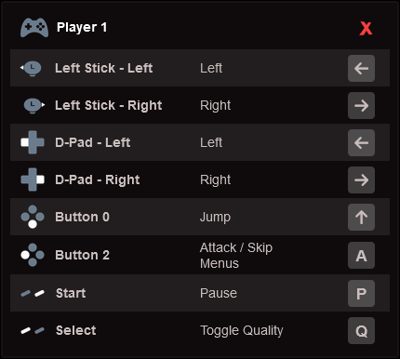400x359 pixels.
Task: Click the D-Pad - Right icon
Action: [33, 179]
